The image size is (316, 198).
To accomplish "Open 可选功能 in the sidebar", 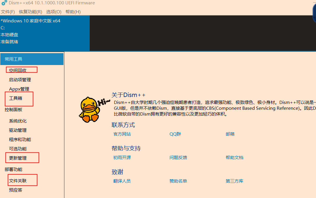I will [x=18, y=149].
